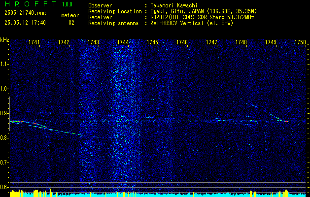Click the diagonal meteor trail before 1749
The width and height of the screenshot is (310, 197).
point(273,116)
